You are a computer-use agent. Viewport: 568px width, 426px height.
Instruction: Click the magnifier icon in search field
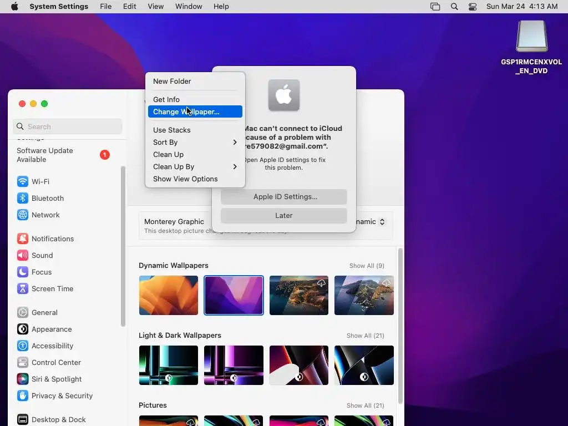click(21, 126)
